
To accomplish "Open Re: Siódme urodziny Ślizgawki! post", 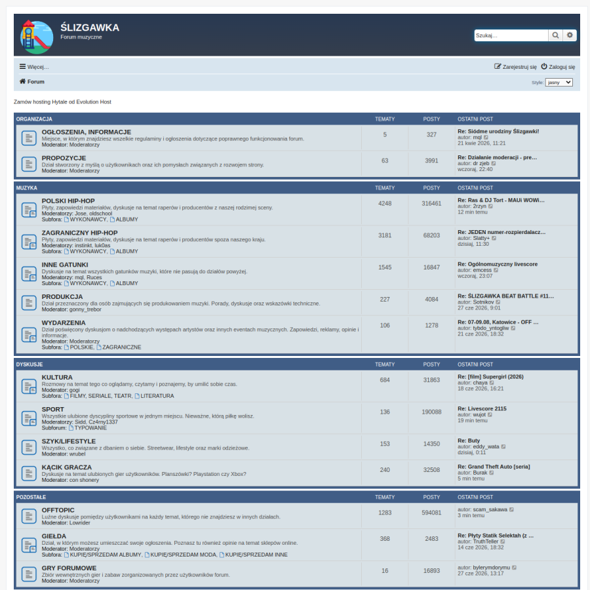I will 498,131.
